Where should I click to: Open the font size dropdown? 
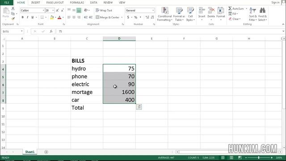(53, 10)
